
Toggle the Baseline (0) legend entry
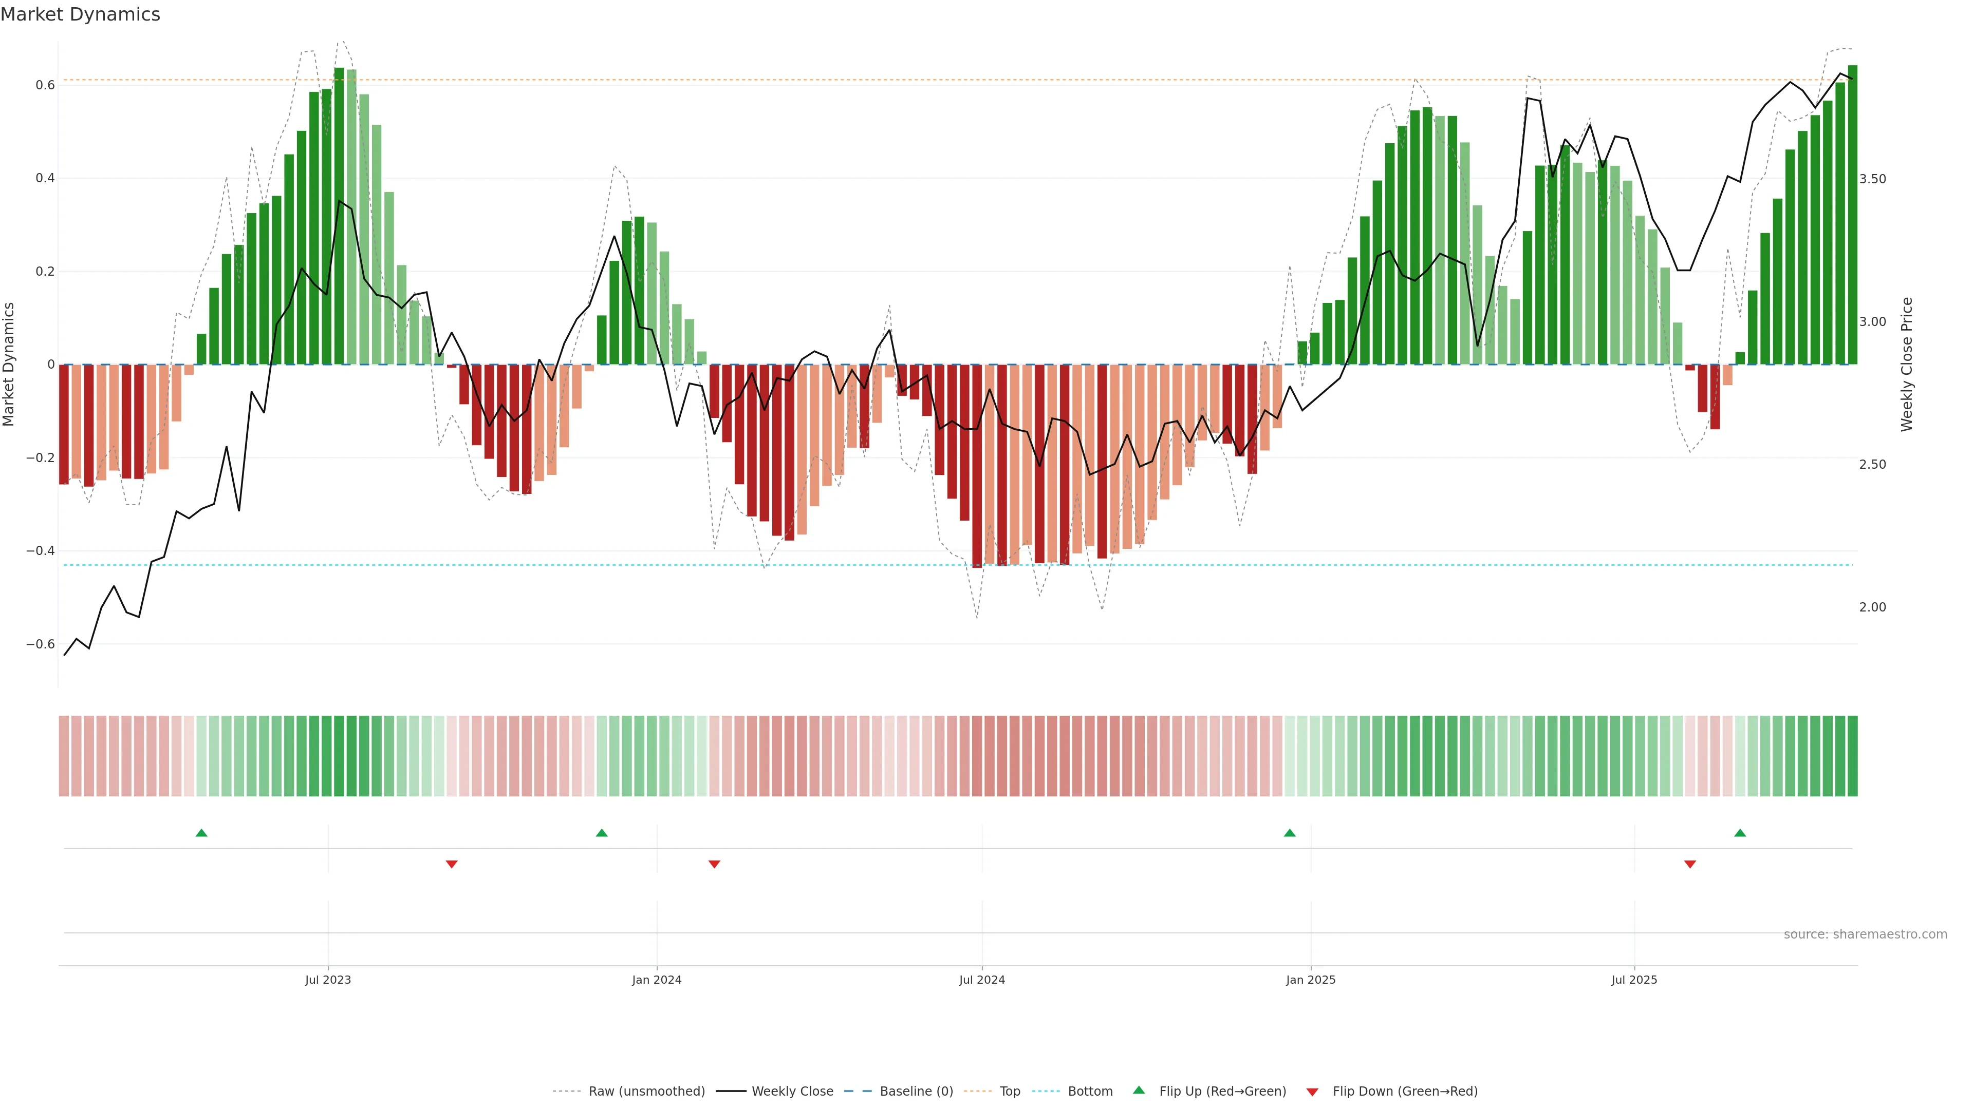(916, 1092)
